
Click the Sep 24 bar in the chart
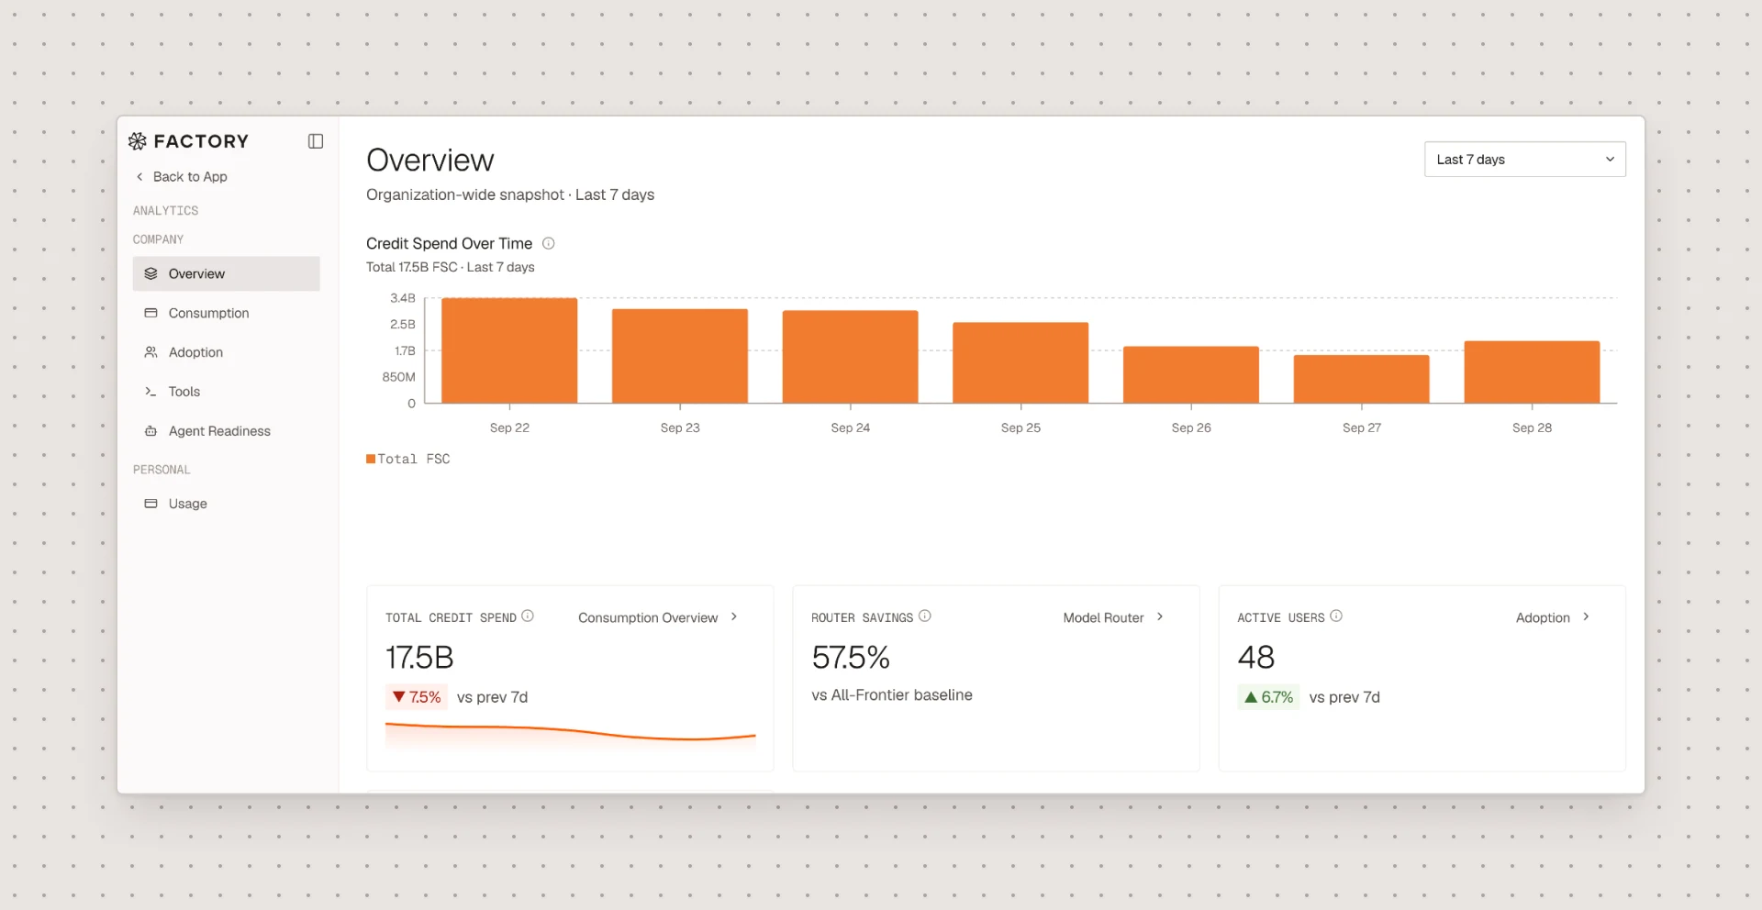click(850, 357)
